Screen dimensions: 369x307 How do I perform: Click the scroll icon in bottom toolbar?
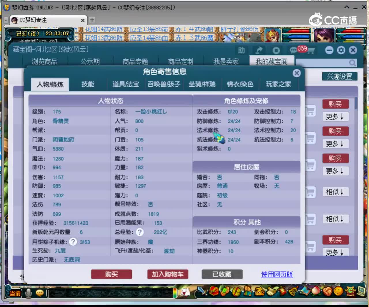point(271,291)
